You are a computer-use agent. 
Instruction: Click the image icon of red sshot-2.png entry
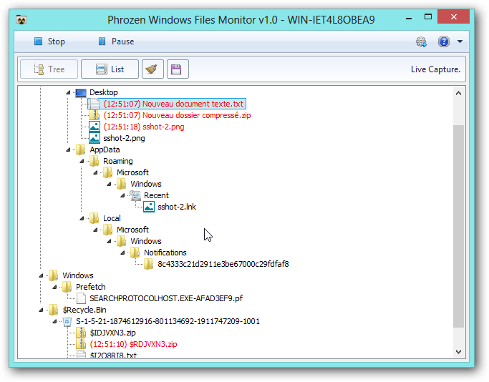click(x=95, y=127)
